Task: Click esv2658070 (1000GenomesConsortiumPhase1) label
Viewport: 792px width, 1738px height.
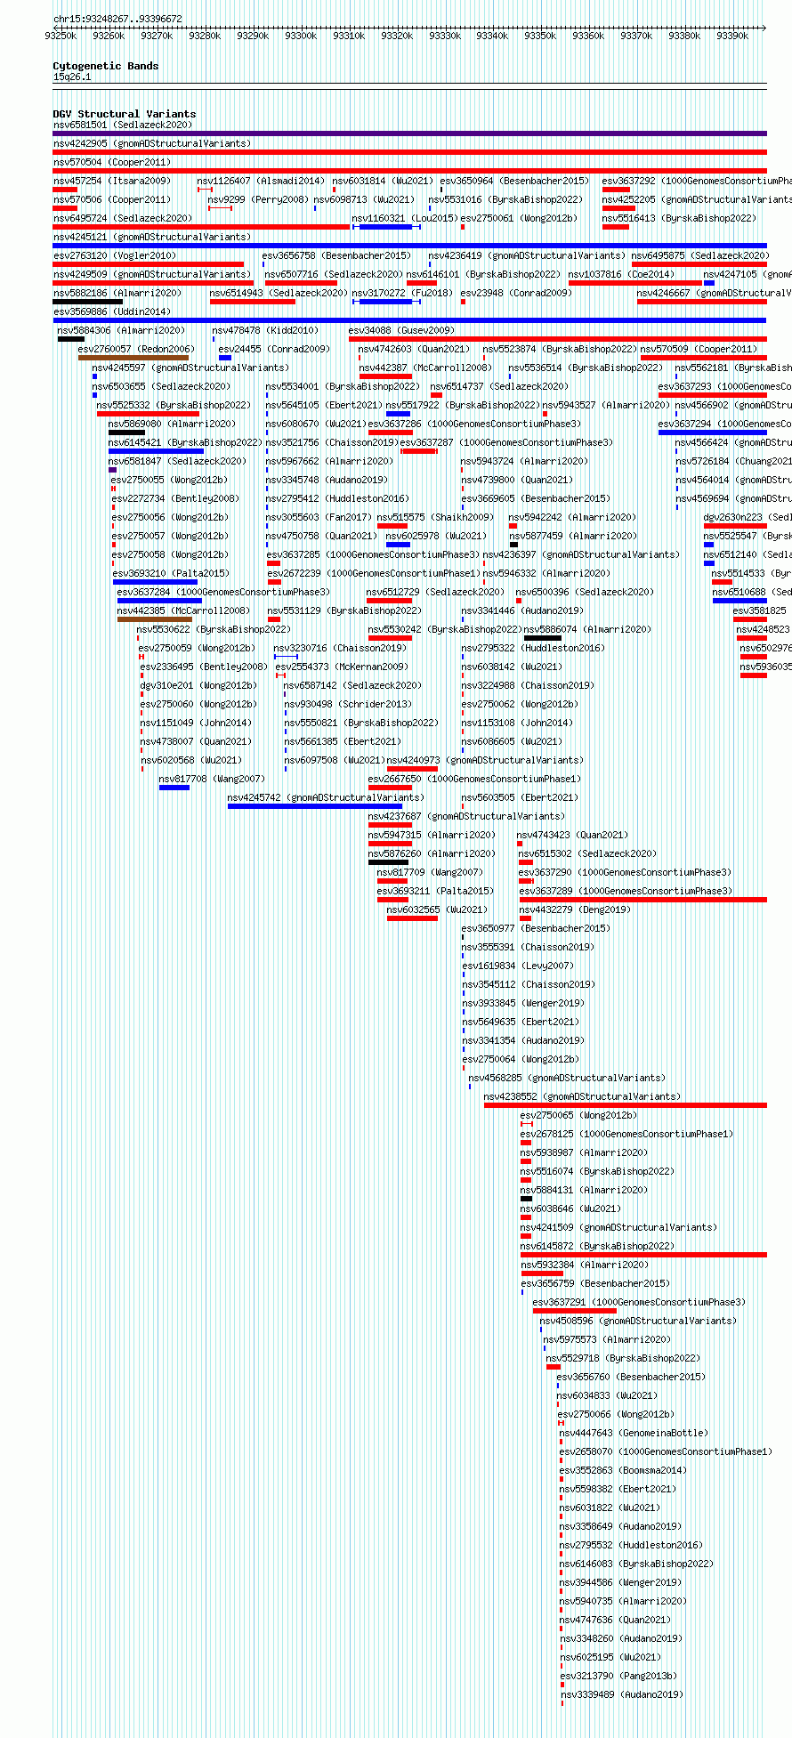Action: coord(666,1451)
